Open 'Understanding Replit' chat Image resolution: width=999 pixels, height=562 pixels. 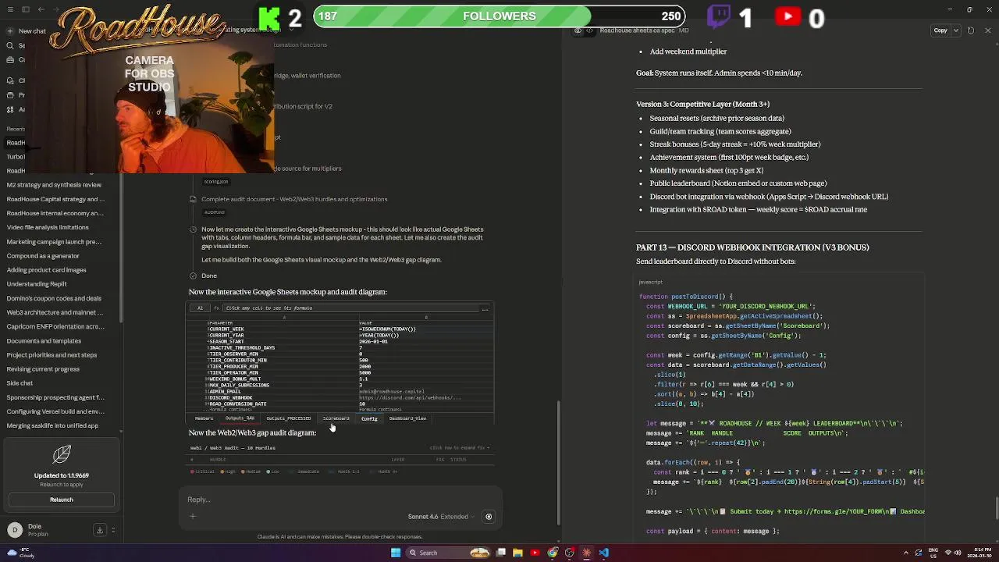point(37,284)
